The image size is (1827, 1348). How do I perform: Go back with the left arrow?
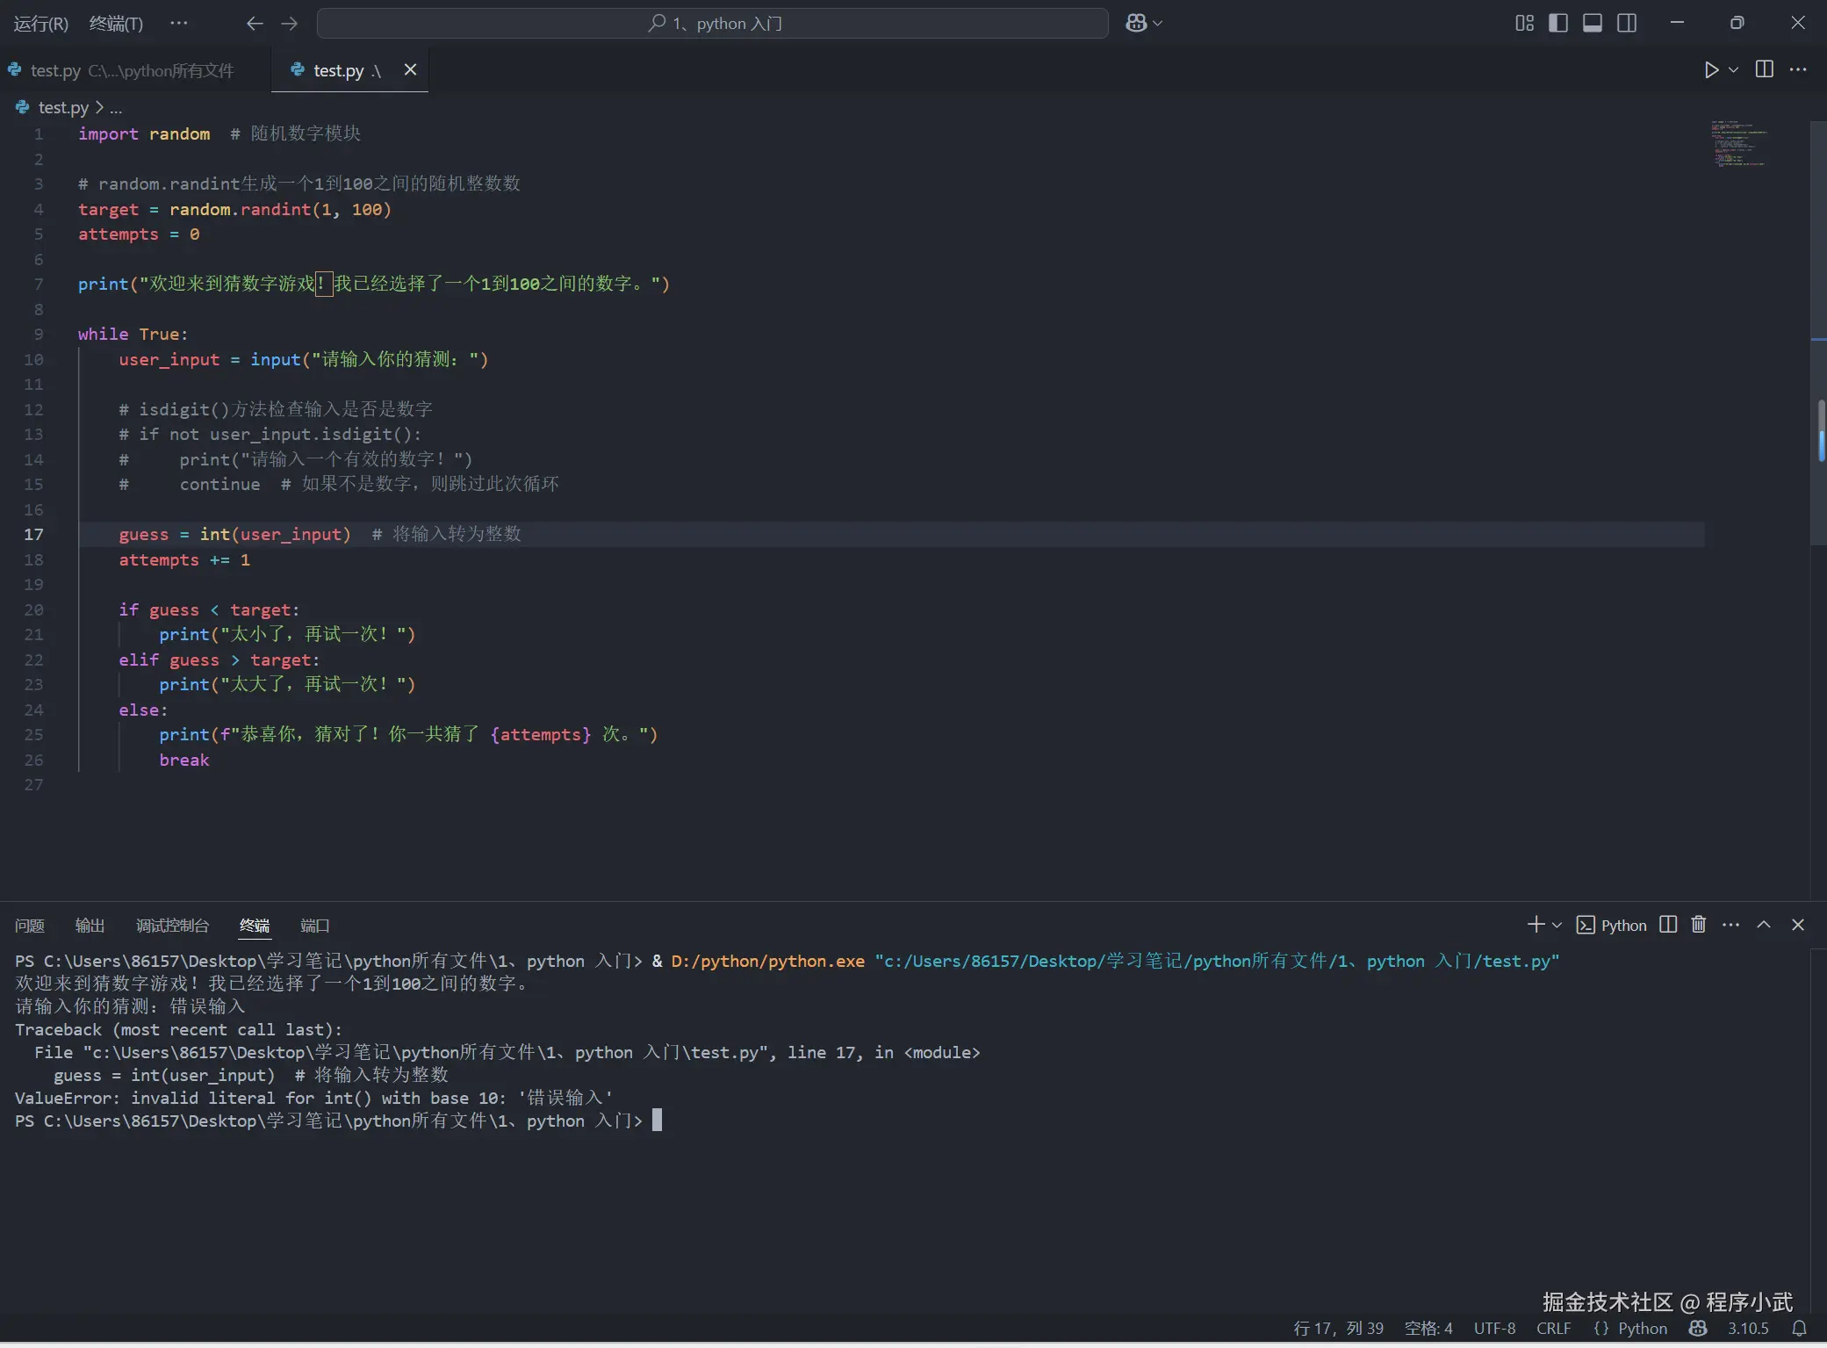pos(255,24)
